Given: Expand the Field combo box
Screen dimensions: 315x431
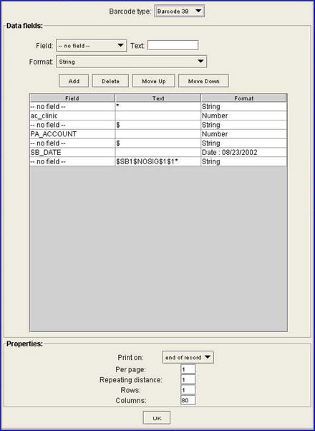Looking at the screenshot, I should [92, 45].
